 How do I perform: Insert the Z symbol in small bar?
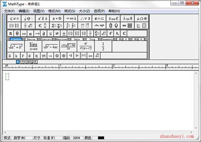pos(10,56)
